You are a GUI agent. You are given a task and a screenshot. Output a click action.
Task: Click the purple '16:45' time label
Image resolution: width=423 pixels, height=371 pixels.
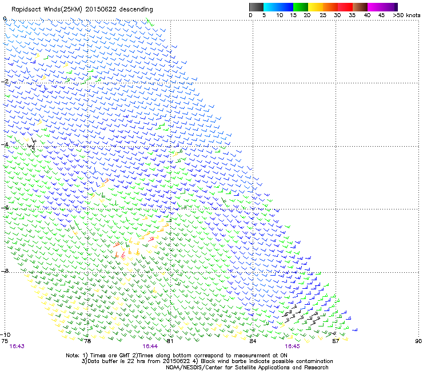293,346
